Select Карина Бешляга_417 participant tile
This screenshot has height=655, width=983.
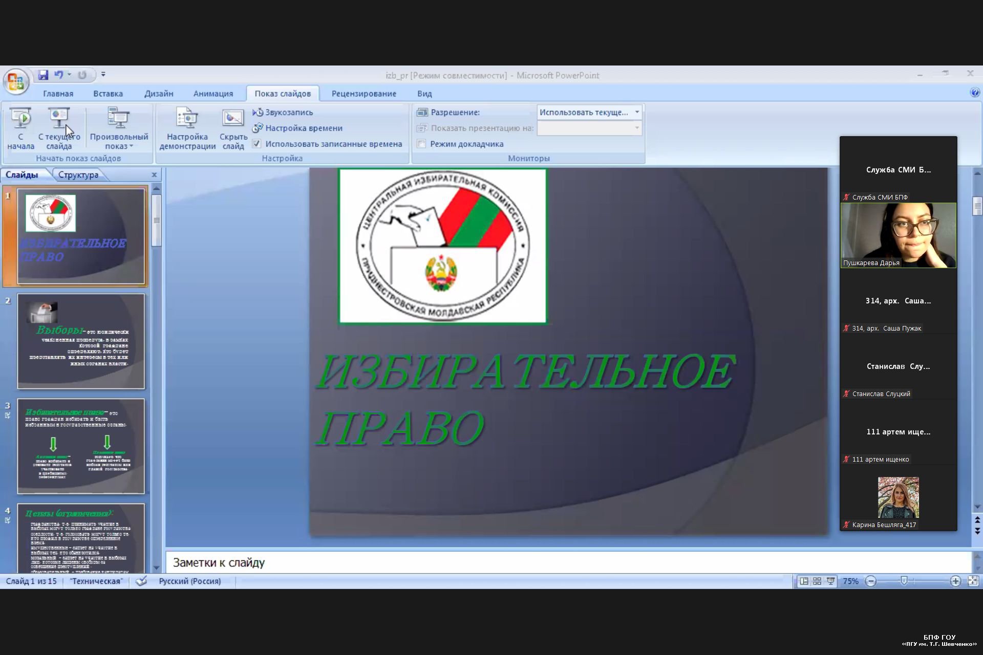[898, 497]
